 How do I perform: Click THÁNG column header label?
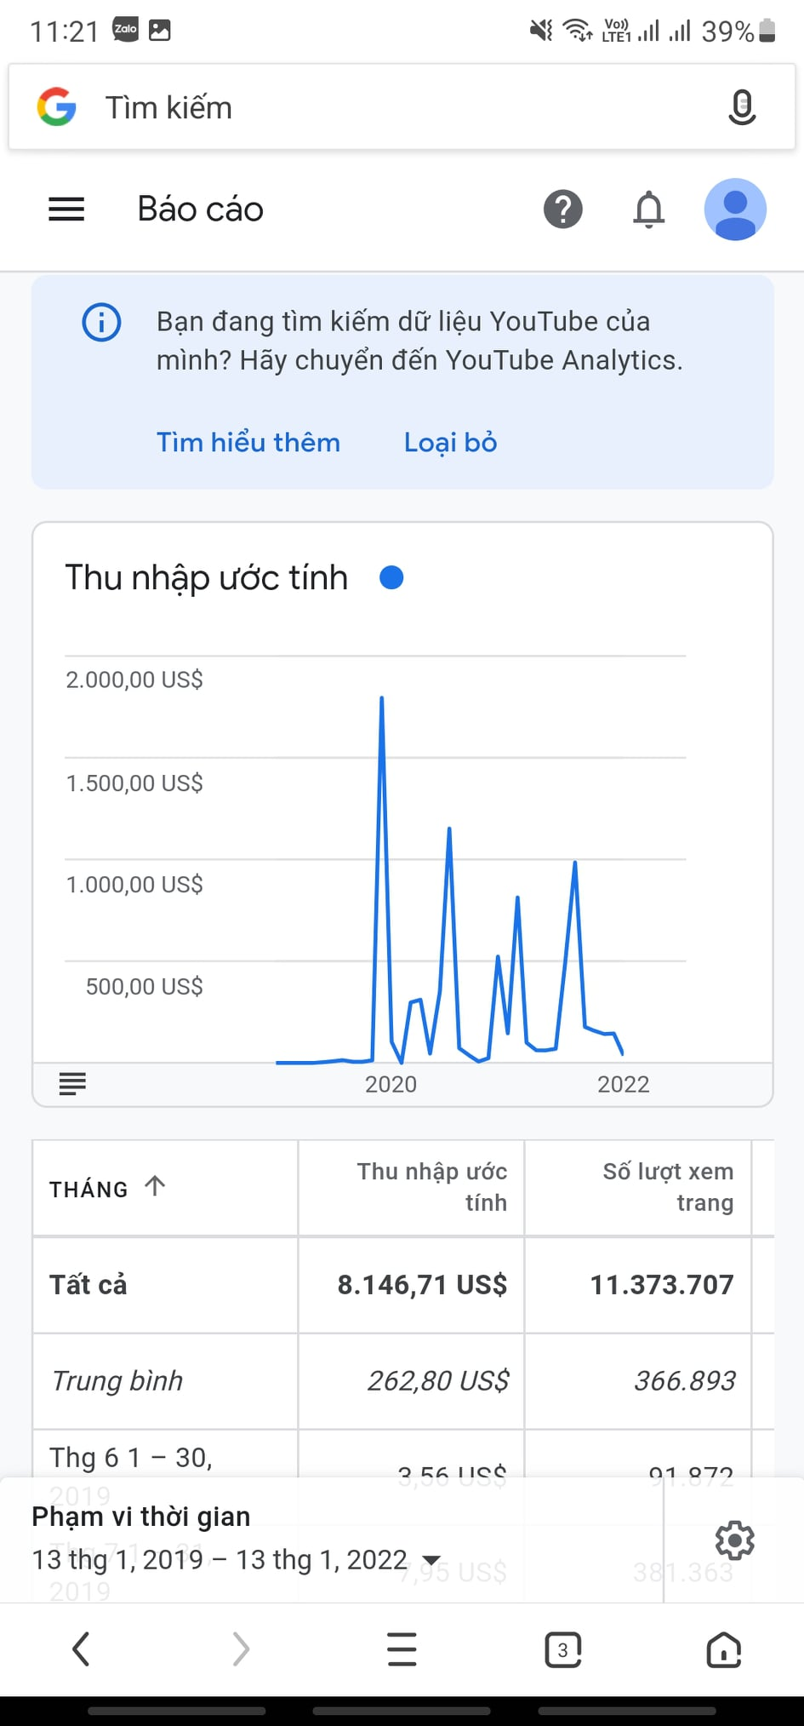coord(88,1190)
